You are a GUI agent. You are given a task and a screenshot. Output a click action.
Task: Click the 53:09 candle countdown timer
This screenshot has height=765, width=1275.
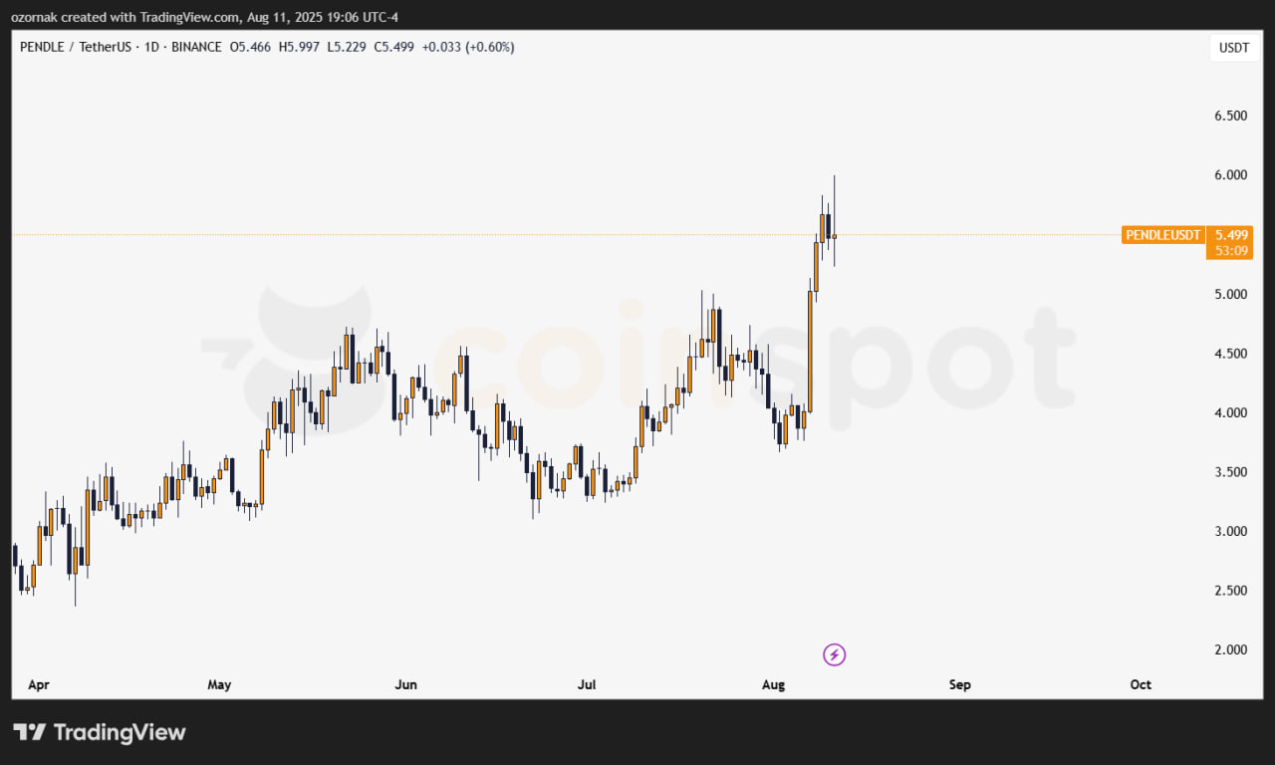click(x=1232, y=251)
